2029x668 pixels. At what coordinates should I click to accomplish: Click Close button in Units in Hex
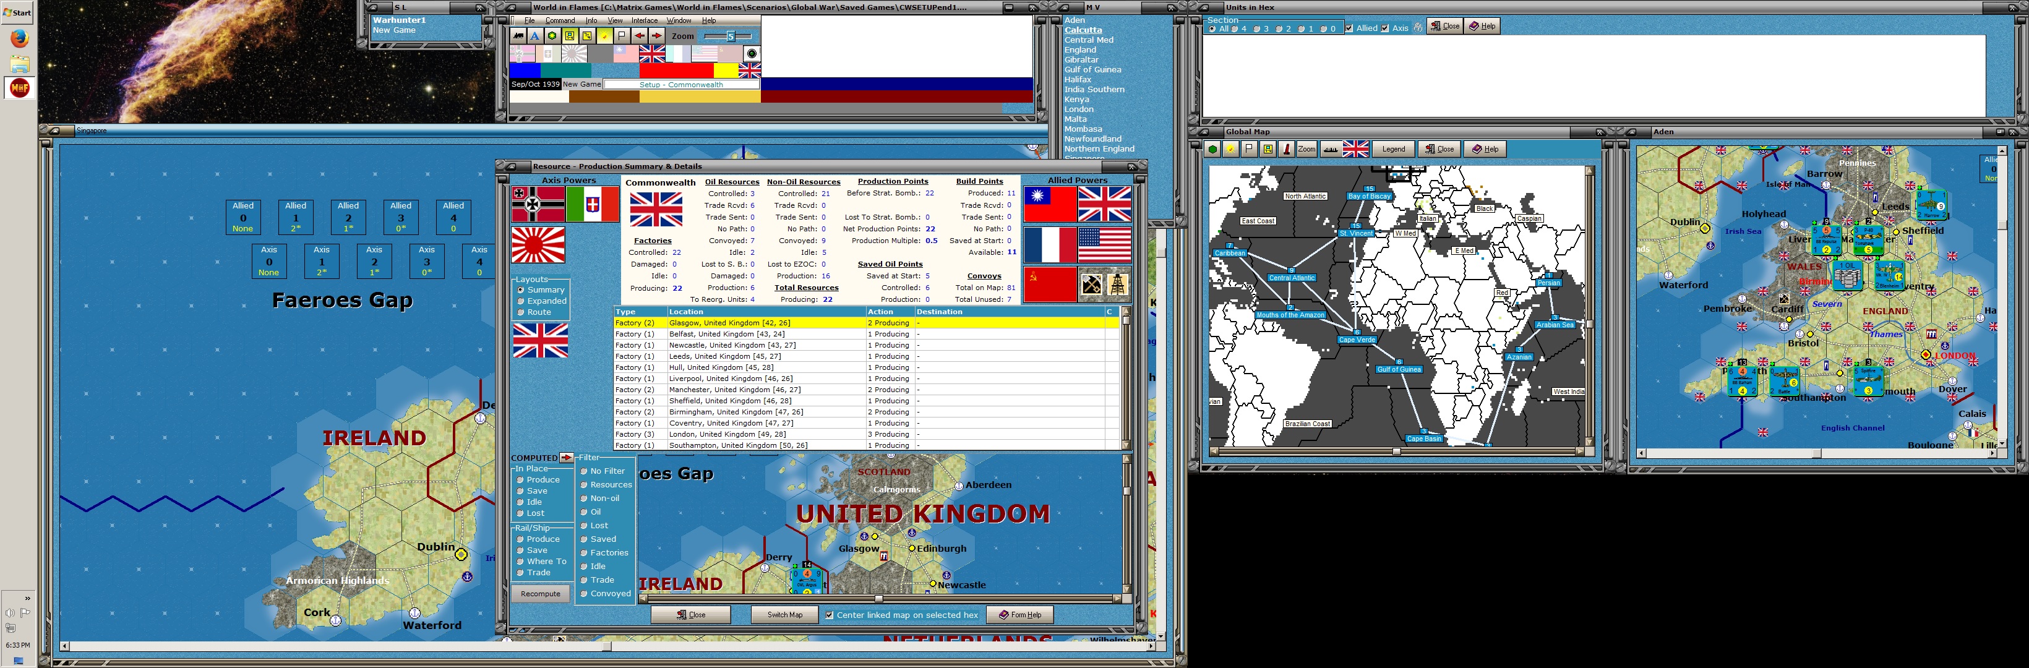pos(1445,26)
